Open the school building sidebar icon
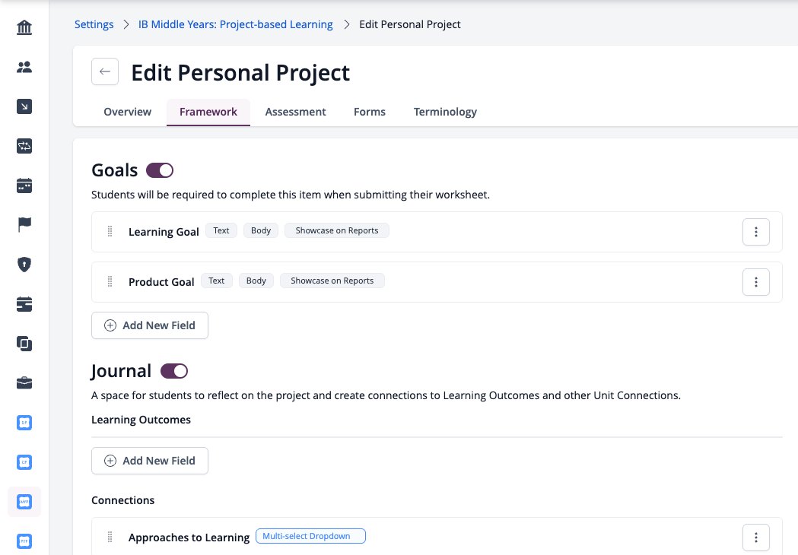 point(24,27)
